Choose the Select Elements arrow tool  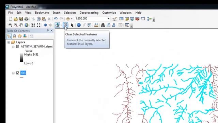coord(72,25)
